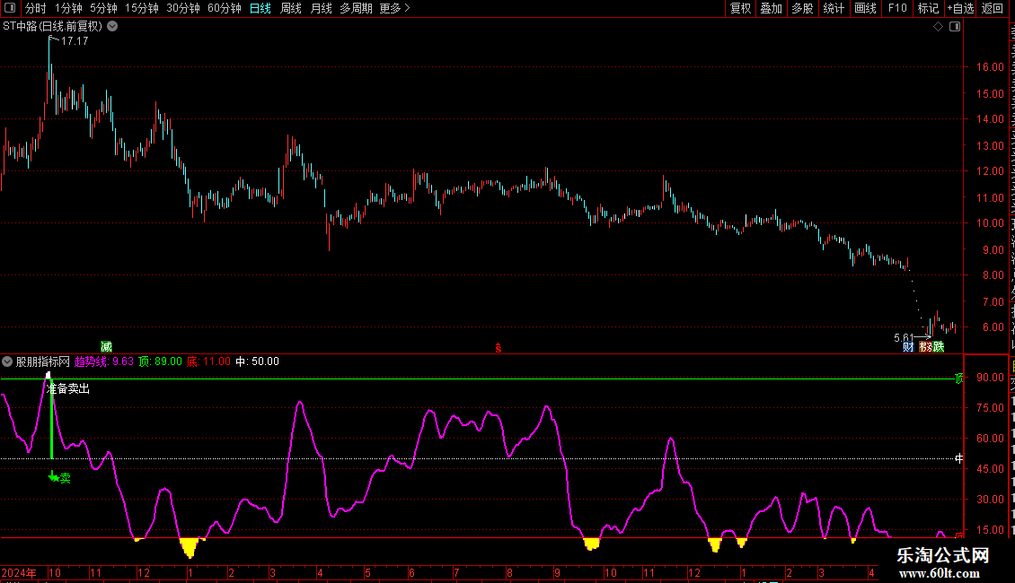The width and height of the screenshot is (1015, 583).
Task: Open the 多周期 multi-period view
Action: tap(356, 8)
